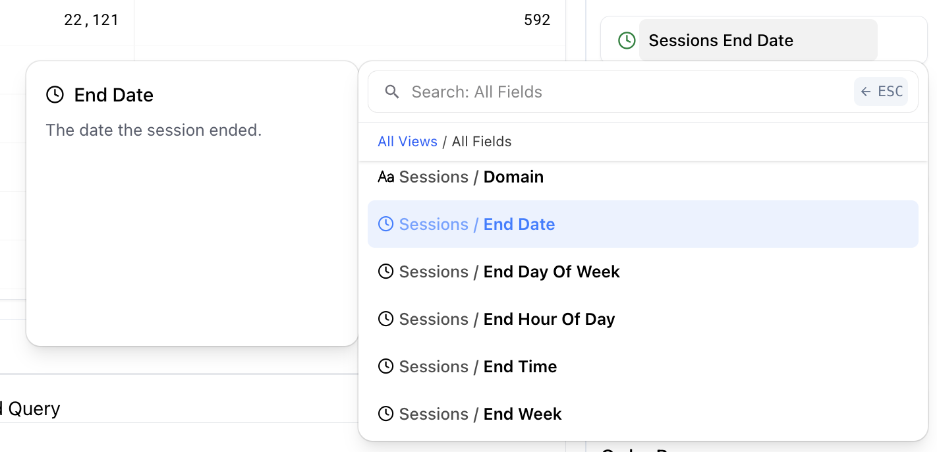Click the magnifier icon in the search box
937x452 pixels.
(x=392, y=92)
